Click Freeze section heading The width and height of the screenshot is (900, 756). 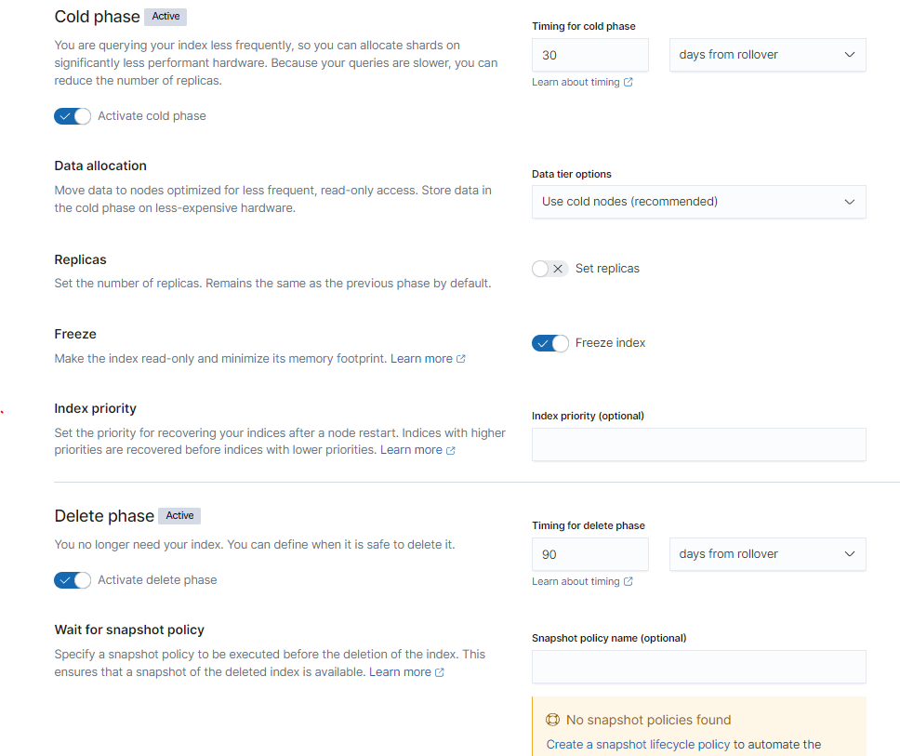click(x=75, y=334)
